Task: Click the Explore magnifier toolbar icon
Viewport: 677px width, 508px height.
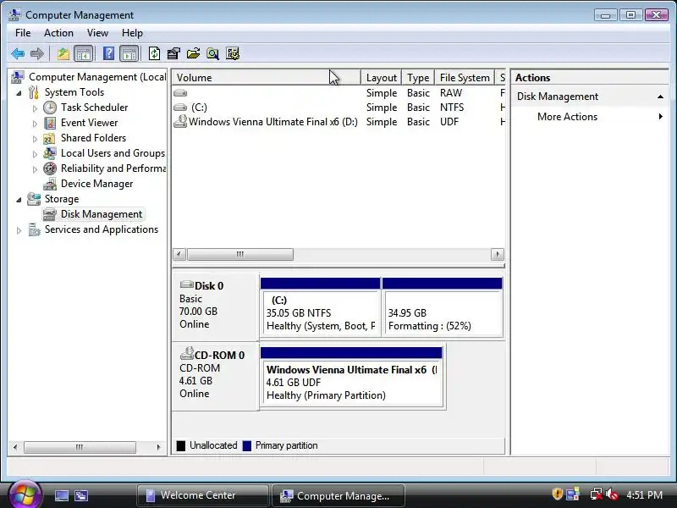Action: pos(212,53)
